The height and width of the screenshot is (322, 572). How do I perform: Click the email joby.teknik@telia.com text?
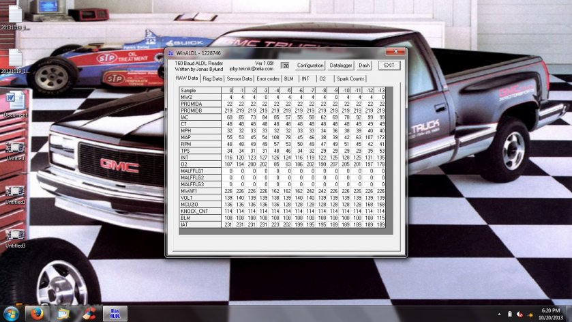click(x=252, y=69)
